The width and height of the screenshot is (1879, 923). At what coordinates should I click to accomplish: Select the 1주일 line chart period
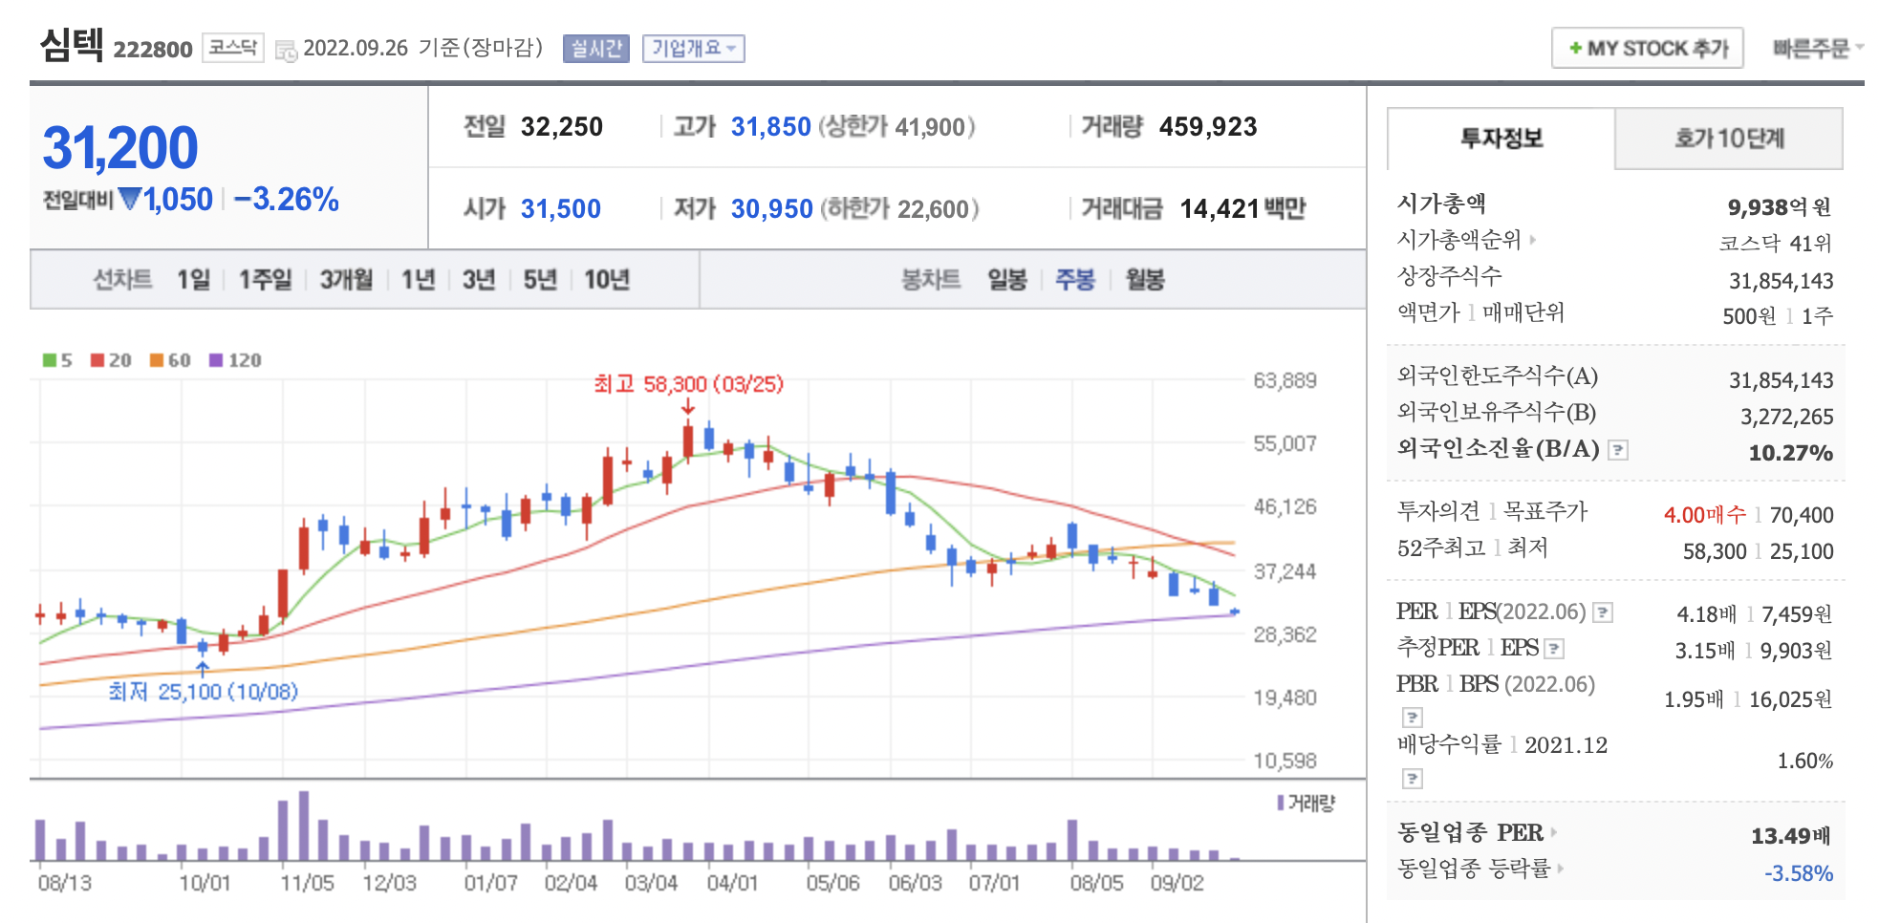click(x=266, y=280)
